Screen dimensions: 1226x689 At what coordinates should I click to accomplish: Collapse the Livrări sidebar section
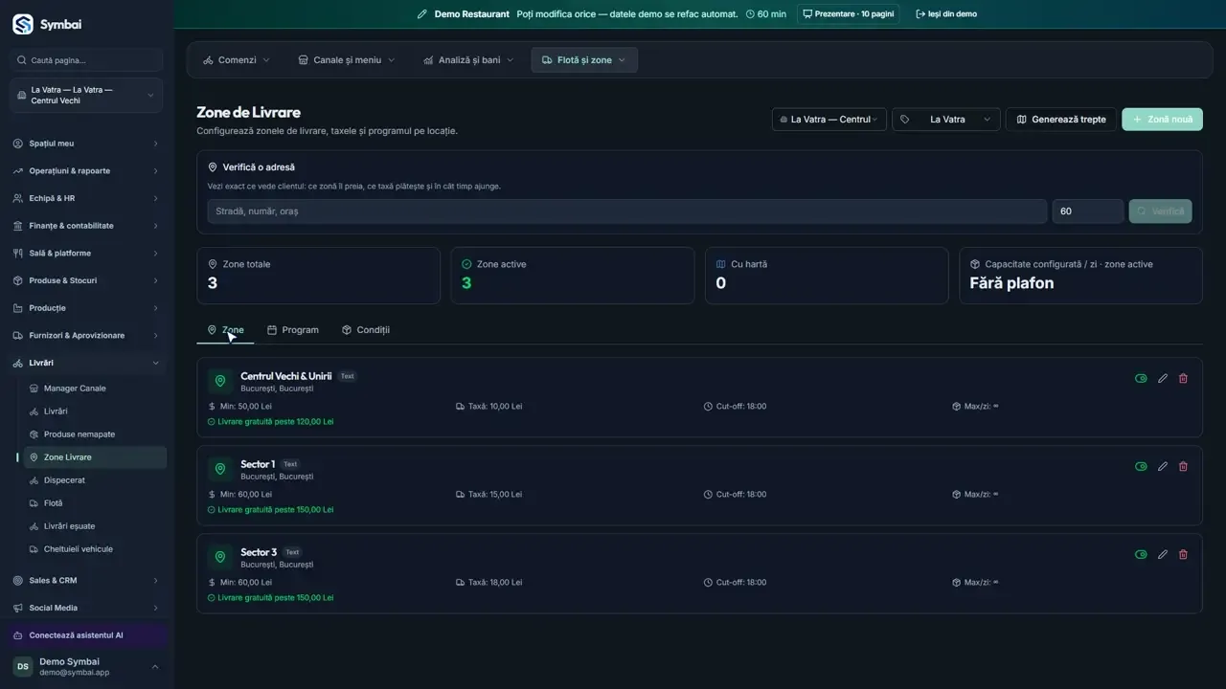click(86, 363)
